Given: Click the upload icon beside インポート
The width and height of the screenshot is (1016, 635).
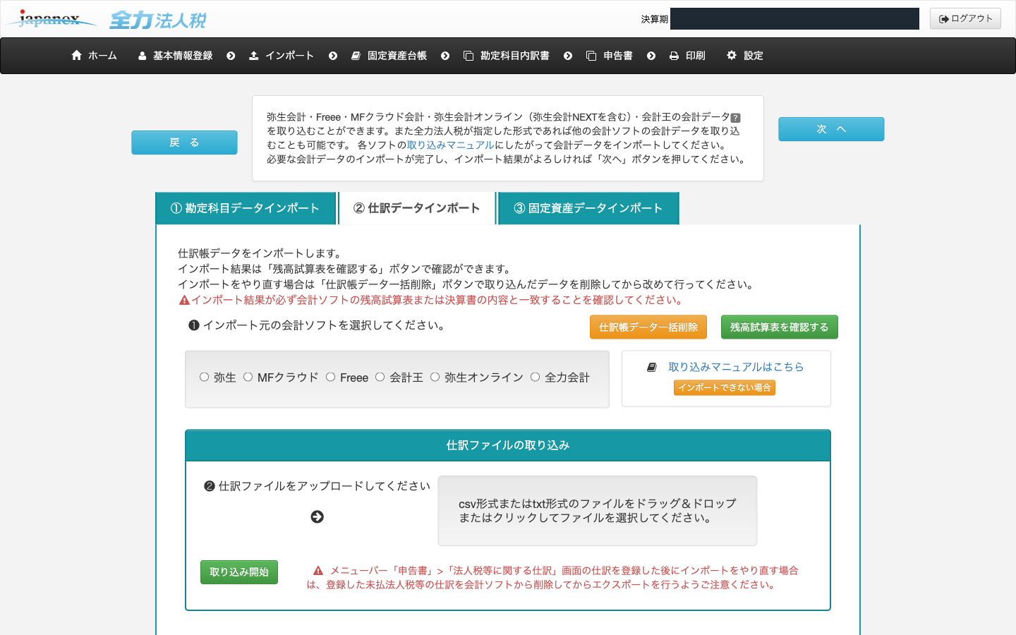Looking at the screenshot, I should [x=254, y=56].
